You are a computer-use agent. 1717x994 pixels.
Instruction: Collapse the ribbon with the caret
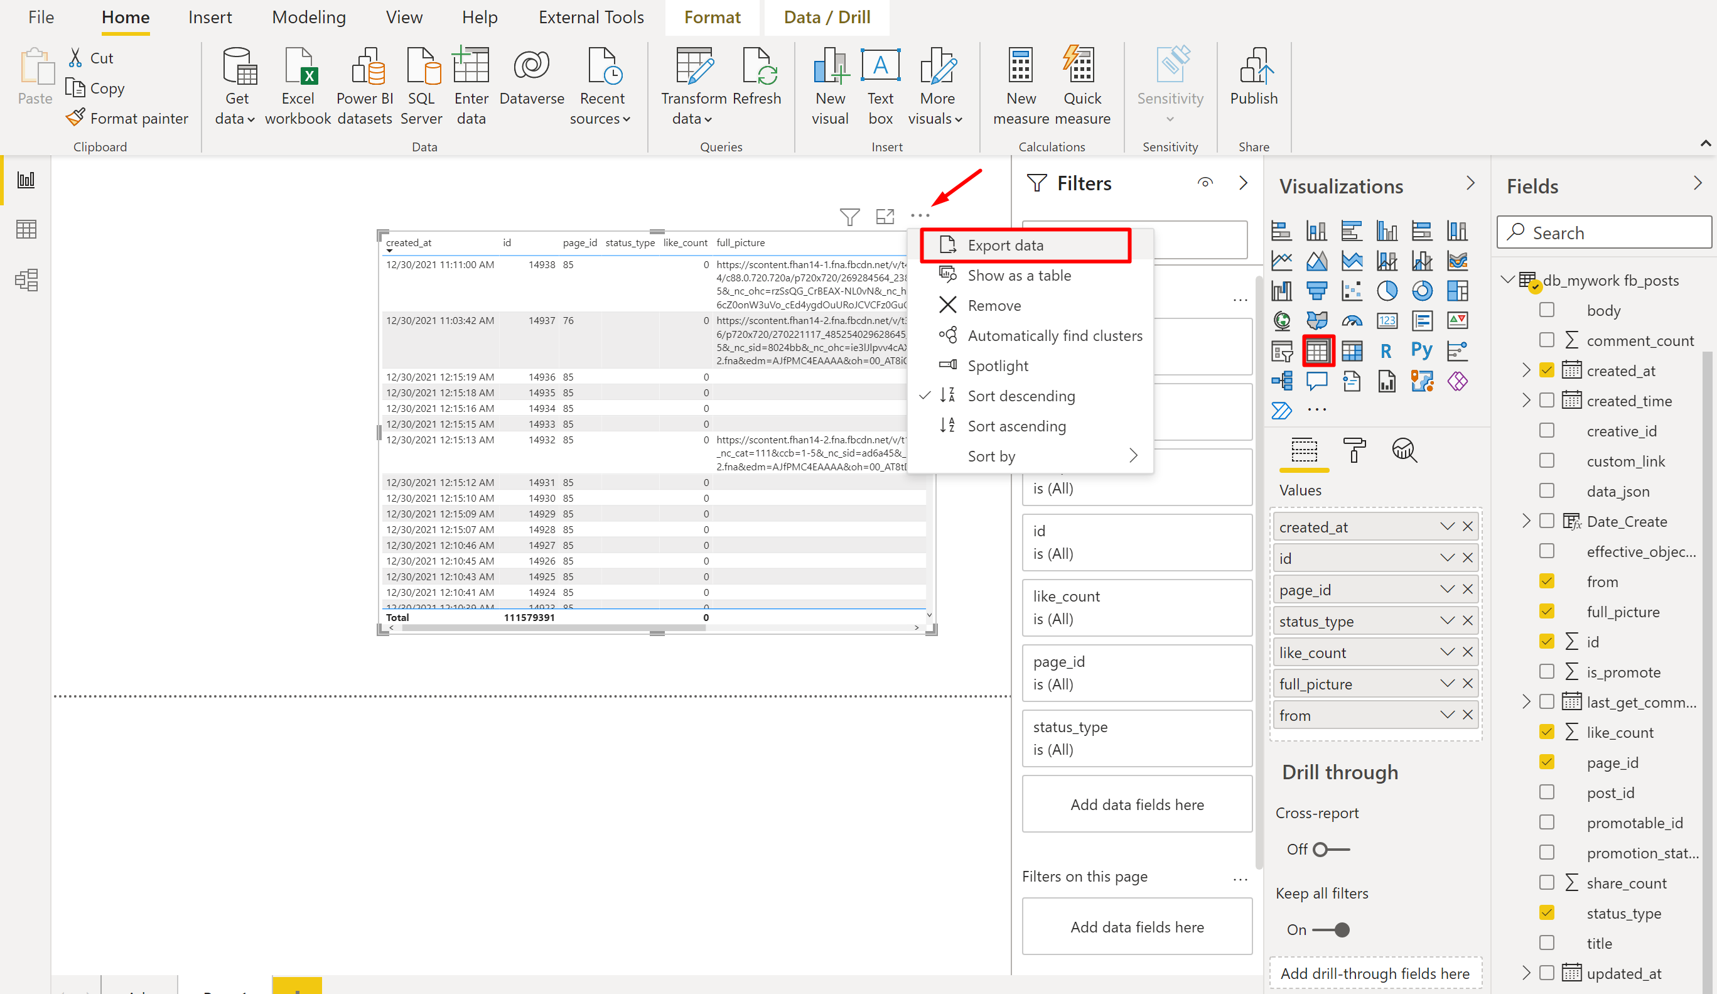coord(1706,143)
